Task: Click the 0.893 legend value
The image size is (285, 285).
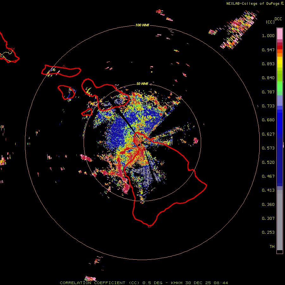Action: (268, 64)
